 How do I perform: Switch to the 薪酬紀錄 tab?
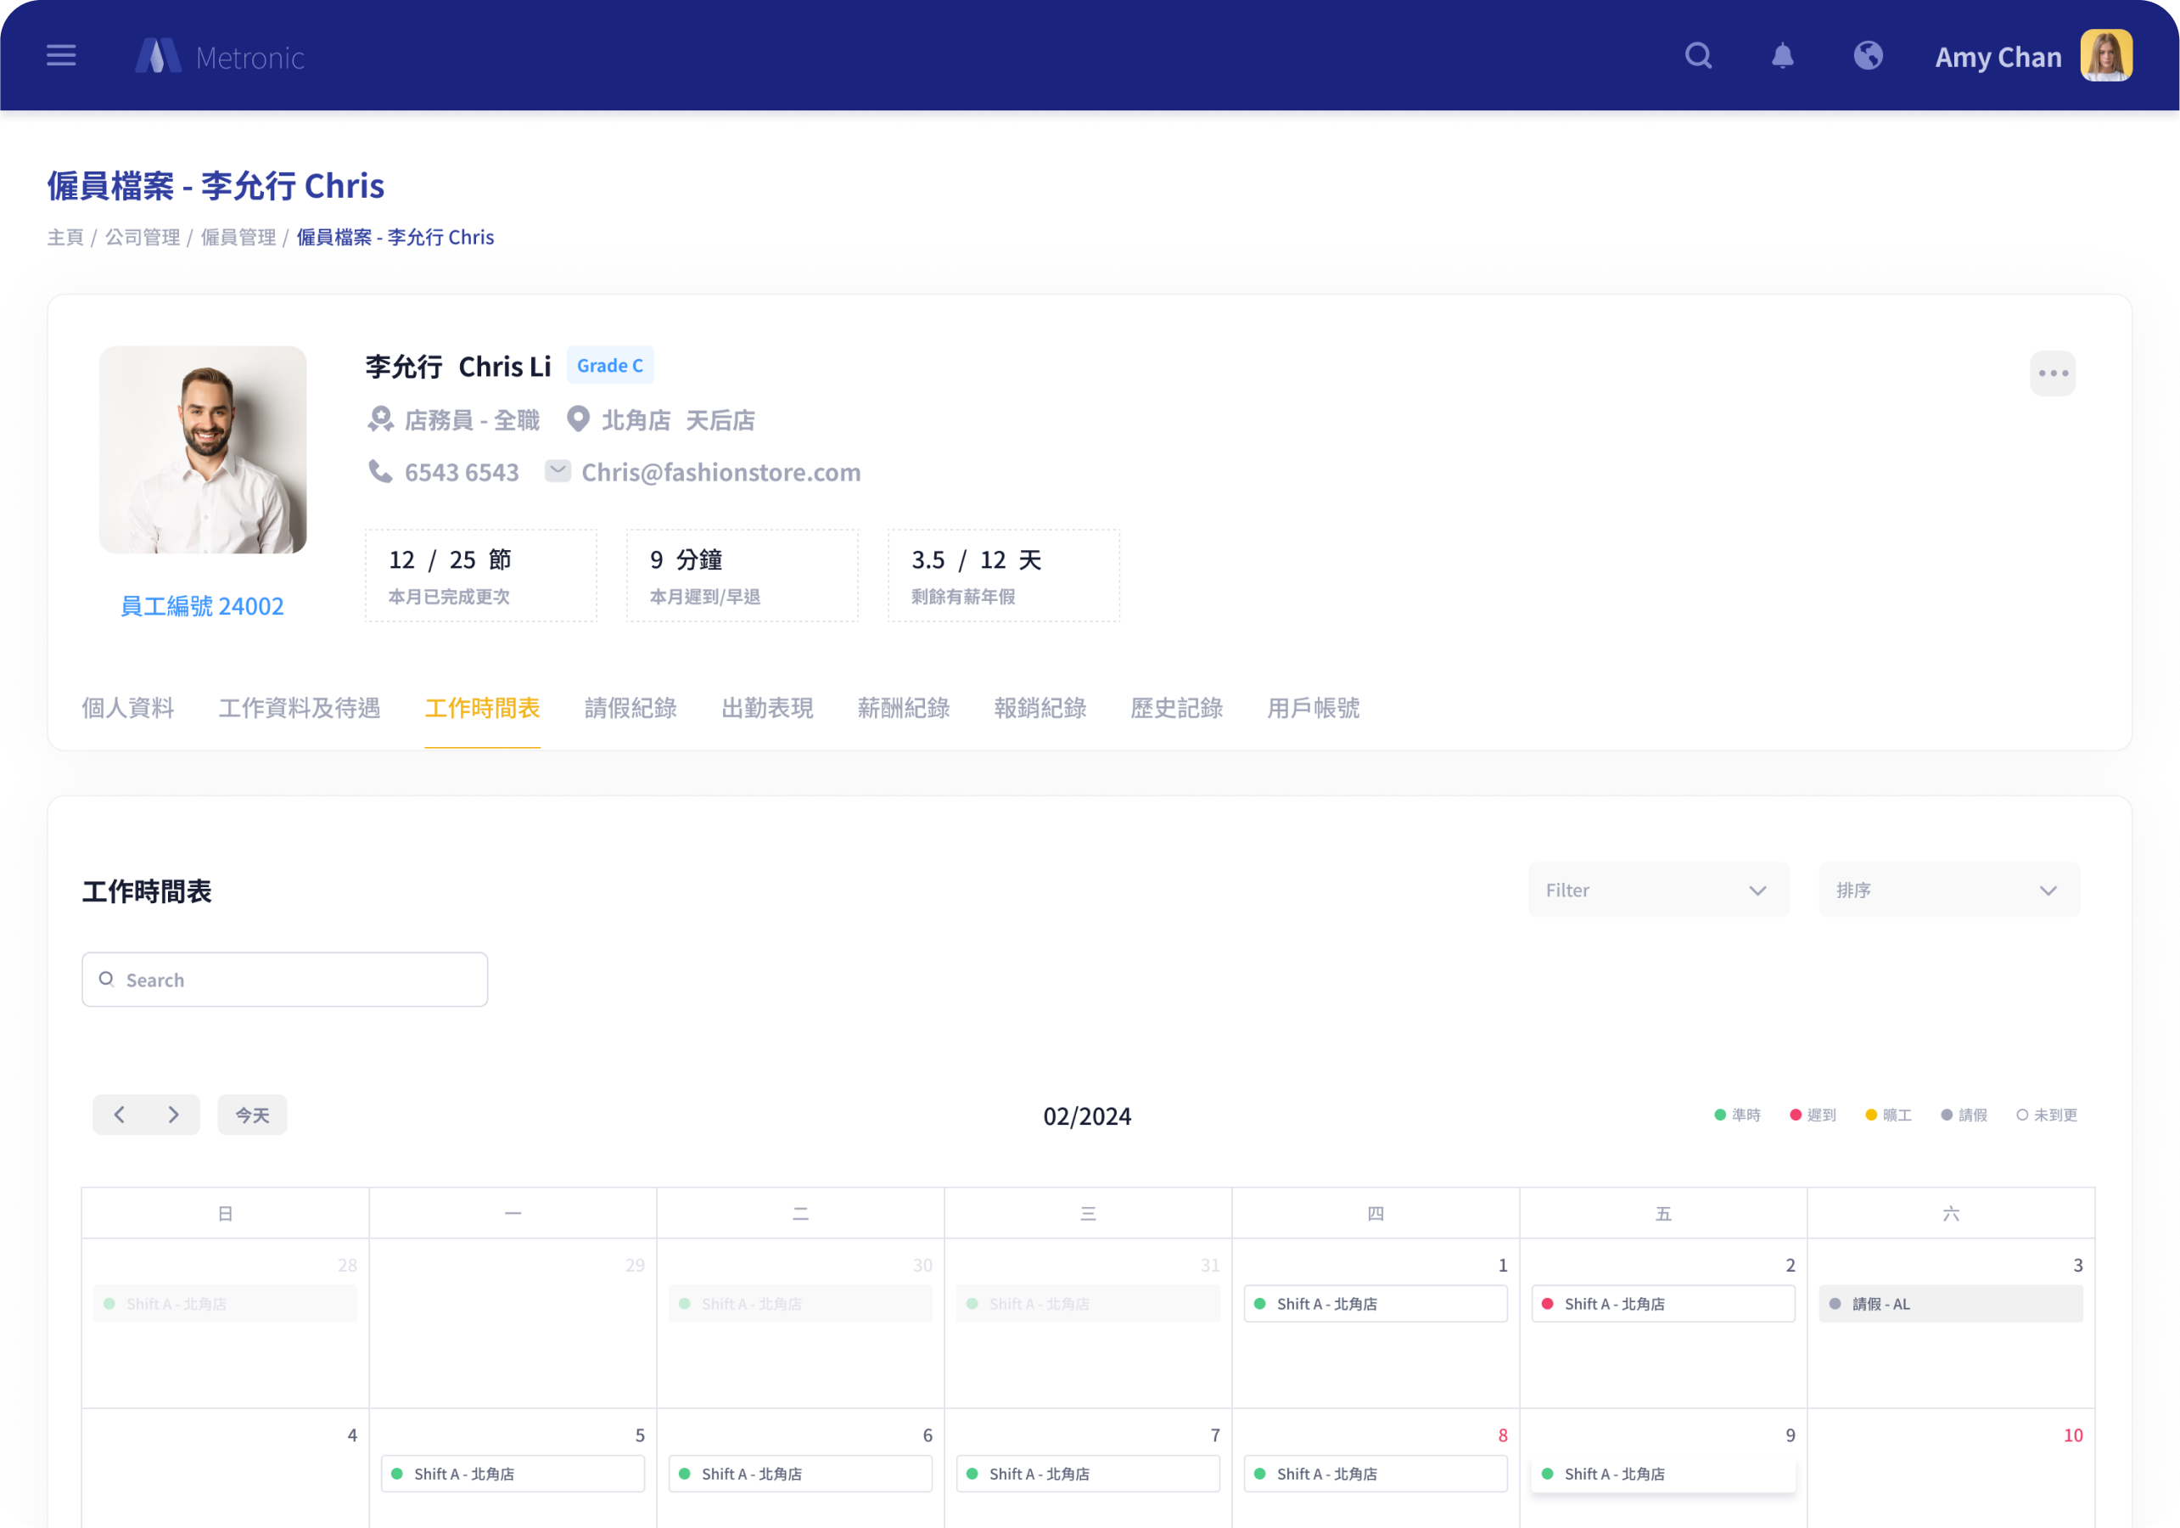[903, 707]
